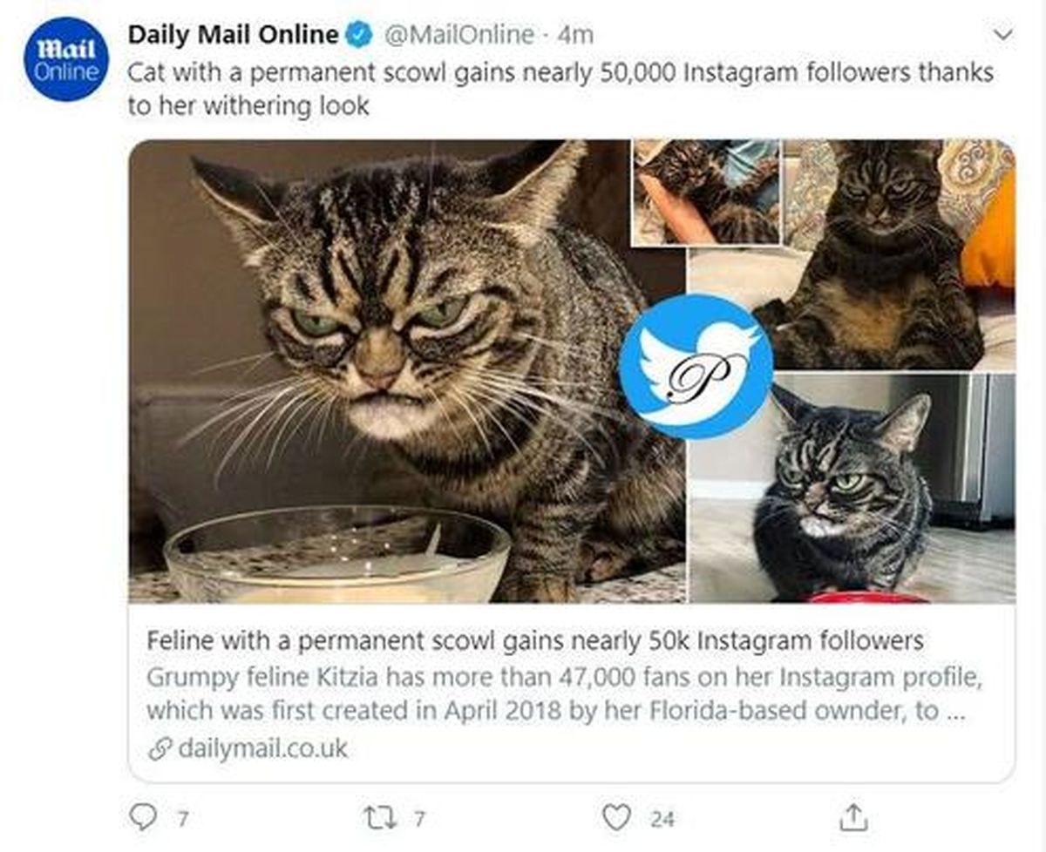Open the small cat-in-hand thumbnail

(x=705, y=193)
